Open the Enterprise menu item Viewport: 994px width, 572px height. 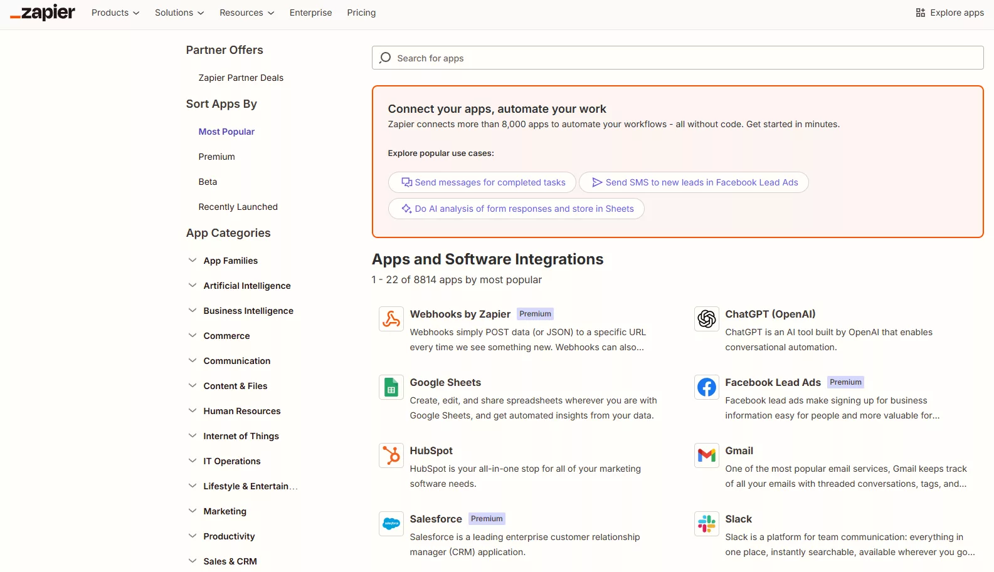[310, 13]
